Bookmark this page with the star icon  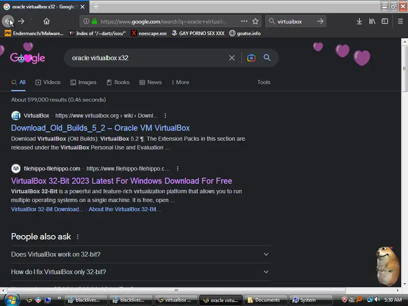[255, 22]
